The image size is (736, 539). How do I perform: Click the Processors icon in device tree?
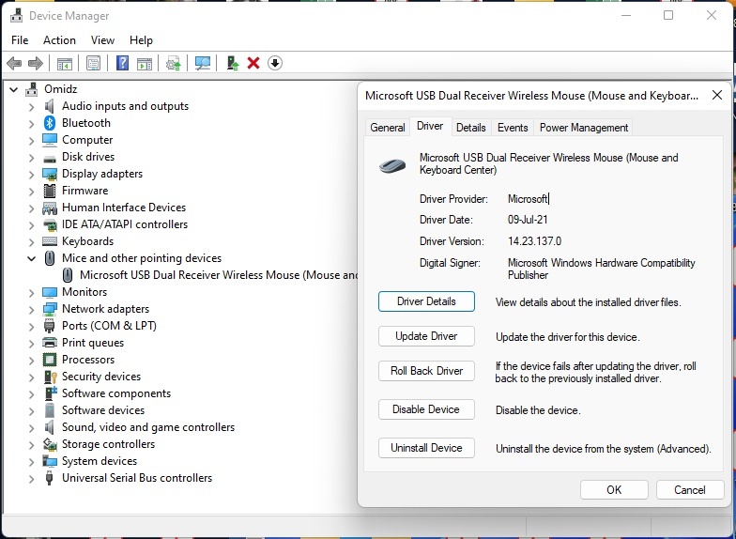[x=50, y=360]
